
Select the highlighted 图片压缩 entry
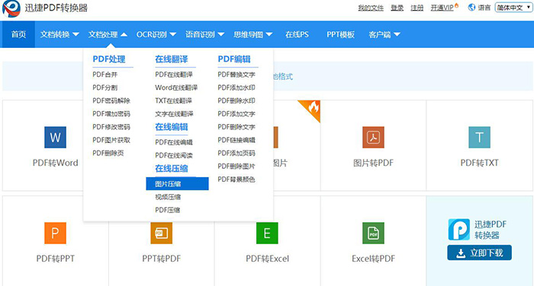pyautogui.click(x=178, y=184)
